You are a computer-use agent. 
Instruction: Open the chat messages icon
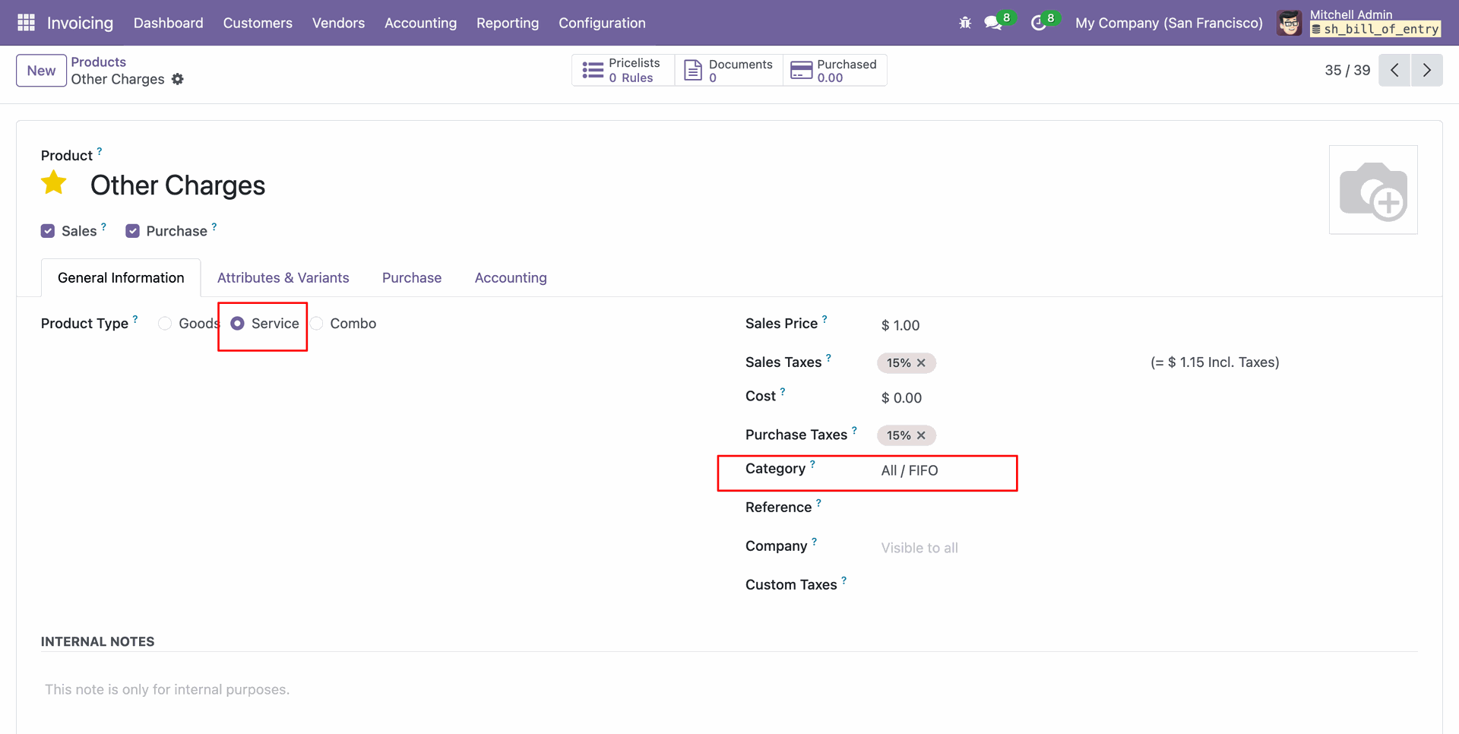tap(992, 23)
